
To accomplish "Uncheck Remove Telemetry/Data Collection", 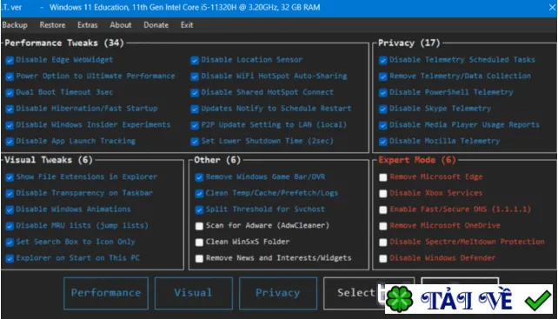I will [x=383, y=76].
